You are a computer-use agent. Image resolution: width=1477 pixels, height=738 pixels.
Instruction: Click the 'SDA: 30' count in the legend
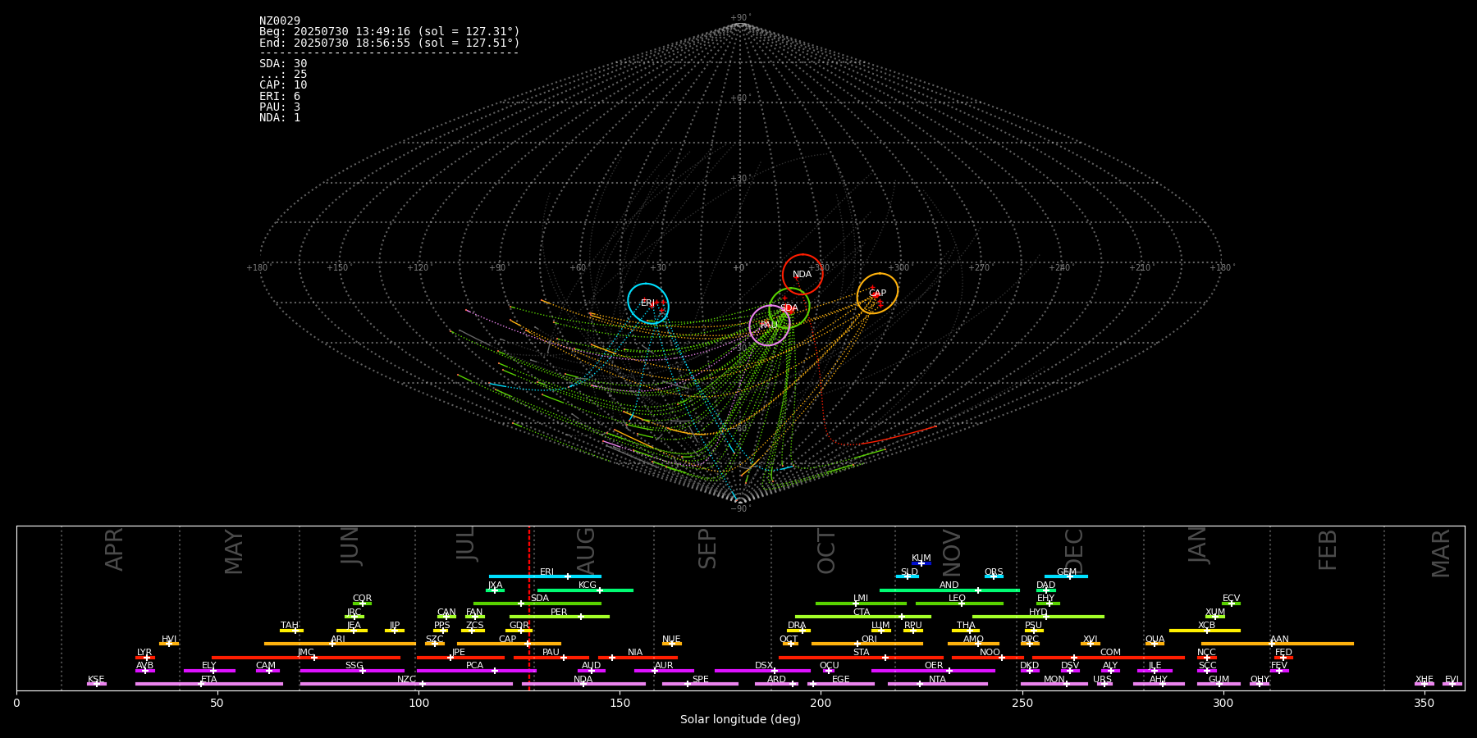pos(283,64)
